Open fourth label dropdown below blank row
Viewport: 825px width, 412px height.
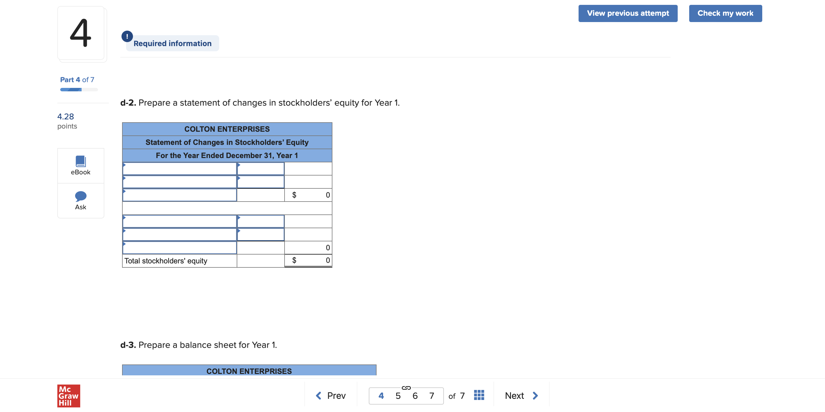click(179, 221)
